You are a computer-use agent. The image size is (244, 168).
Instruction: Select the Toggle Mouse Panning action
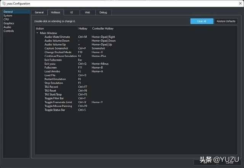coord(58,106)
